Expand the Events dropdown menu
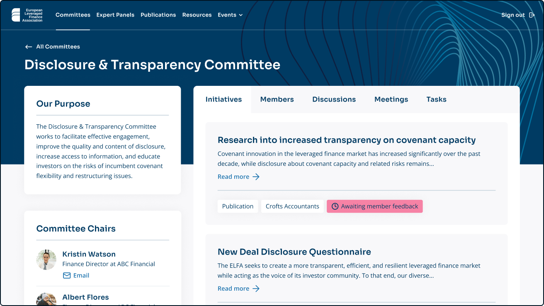This screenshot has width=544, height=306. (230, 15)
